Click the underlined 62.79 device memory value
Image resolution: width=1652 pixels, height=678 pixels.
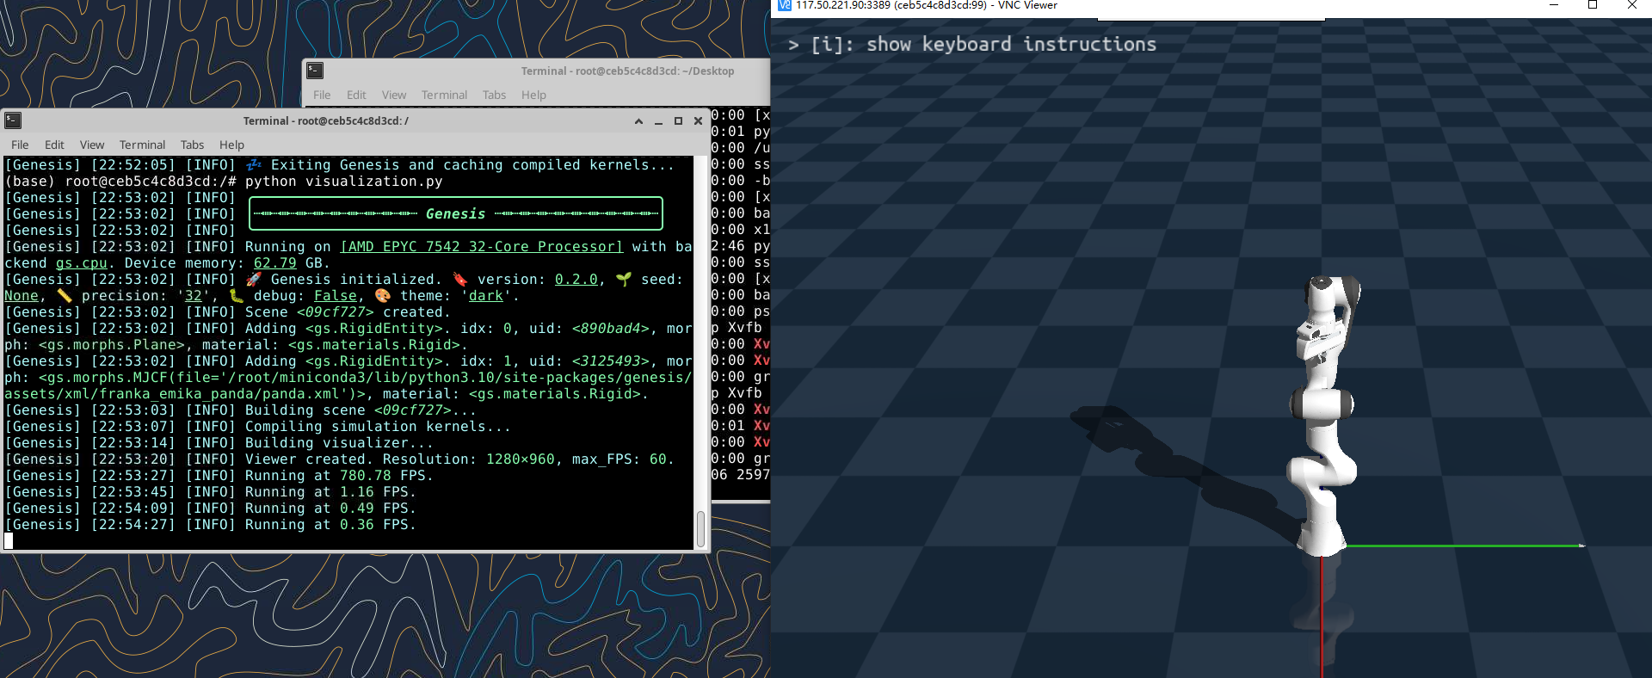275,263
